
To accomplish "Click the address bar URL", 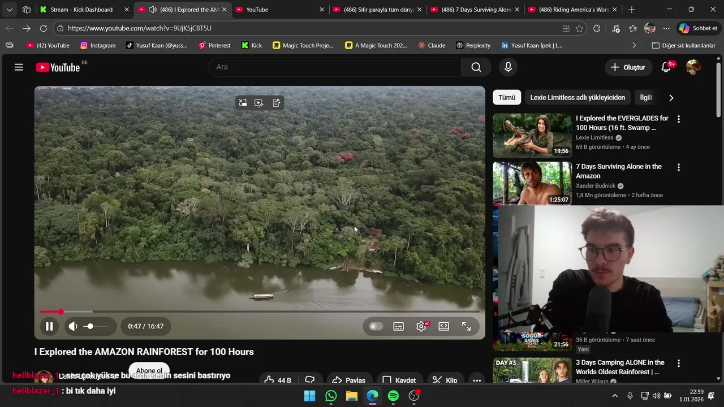I will coord(139,28).
